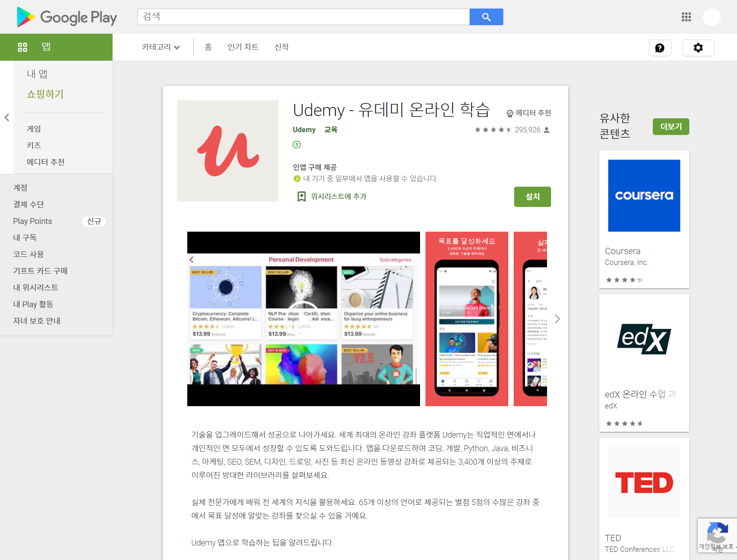
Task: Open 에디터 추천 in sidebar
Action: click(x=45, y=162)
